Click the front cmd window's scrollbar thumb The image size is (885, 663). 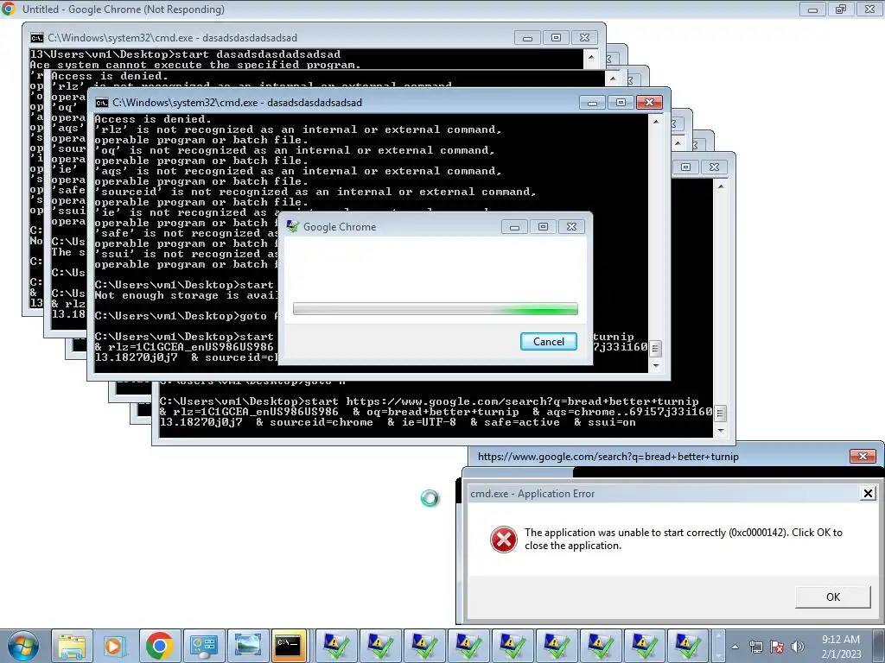tap(655, 349)
